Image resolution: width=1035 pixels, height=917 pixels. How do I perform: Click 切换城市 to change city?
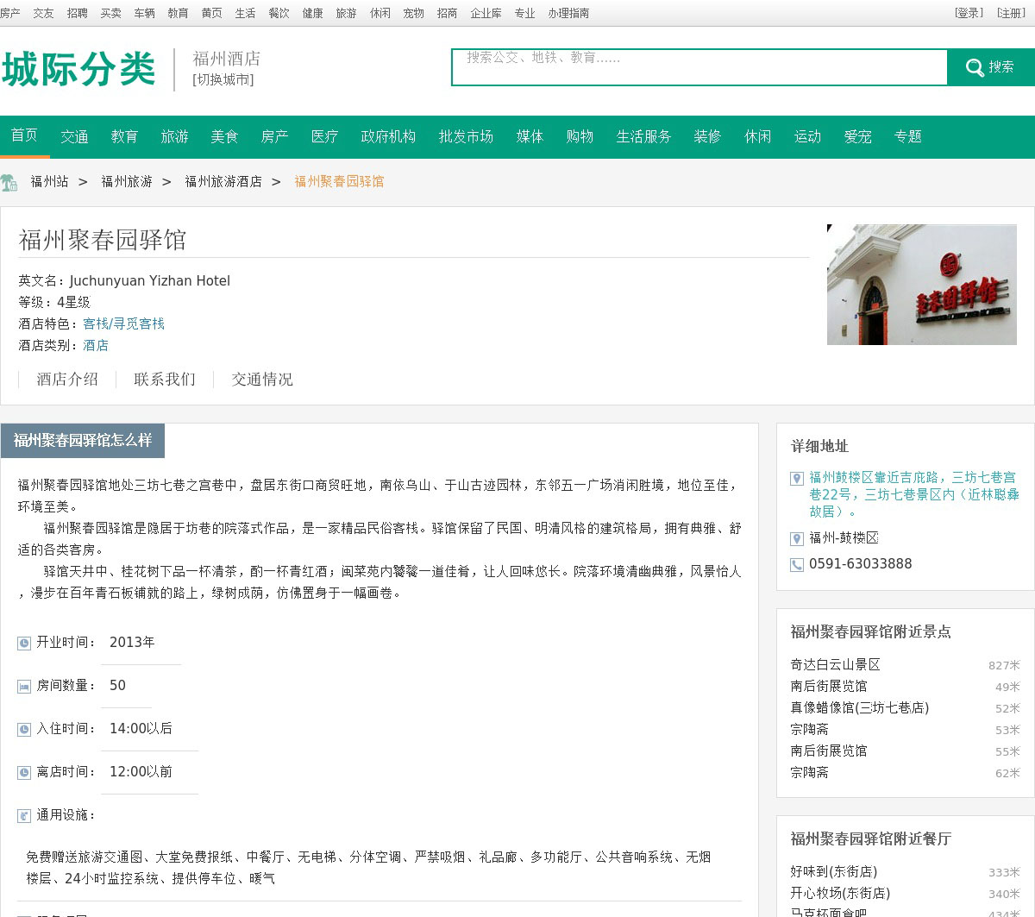tap(223, 79)
